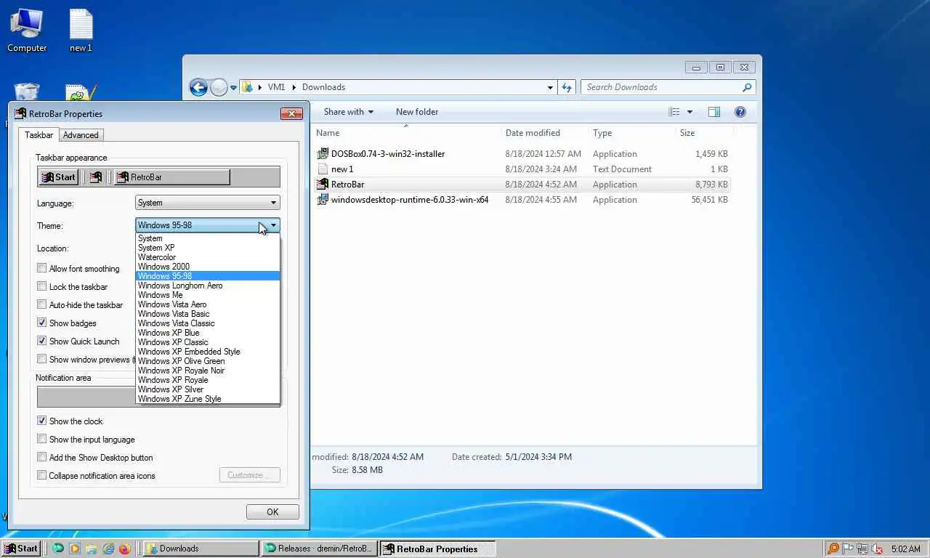Click the new 1 text document icon
This screenshot has width=930, height=558.
[x=323, y=169]
